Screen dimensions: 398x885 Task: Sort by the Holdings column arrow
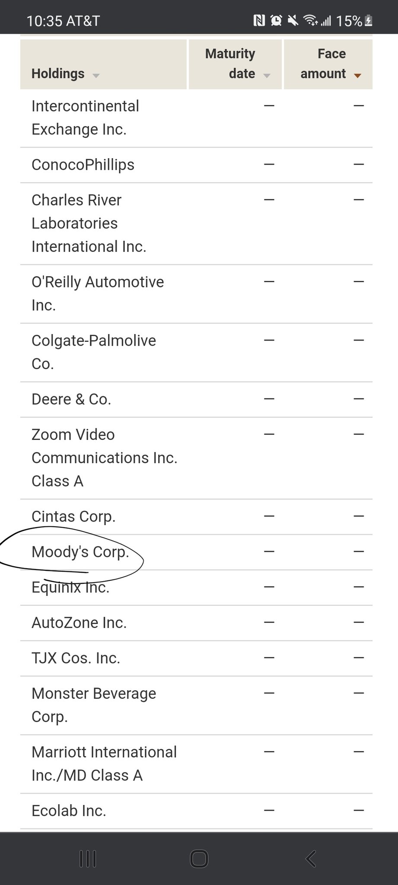click(x=96, y=76)
